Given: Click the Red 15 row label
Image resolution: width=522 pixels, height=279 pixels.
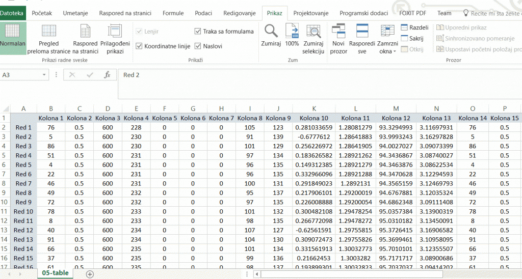Looking at the screenshot, I should click(x=23, y=258).
